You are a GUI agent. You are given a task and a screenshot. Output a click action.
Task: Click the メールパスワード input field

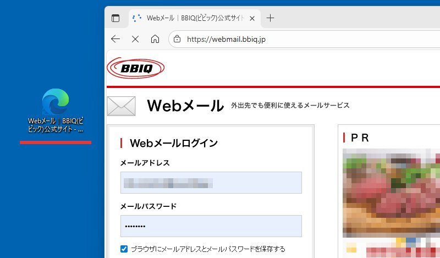pyautogui.click(x=211, y=226)
